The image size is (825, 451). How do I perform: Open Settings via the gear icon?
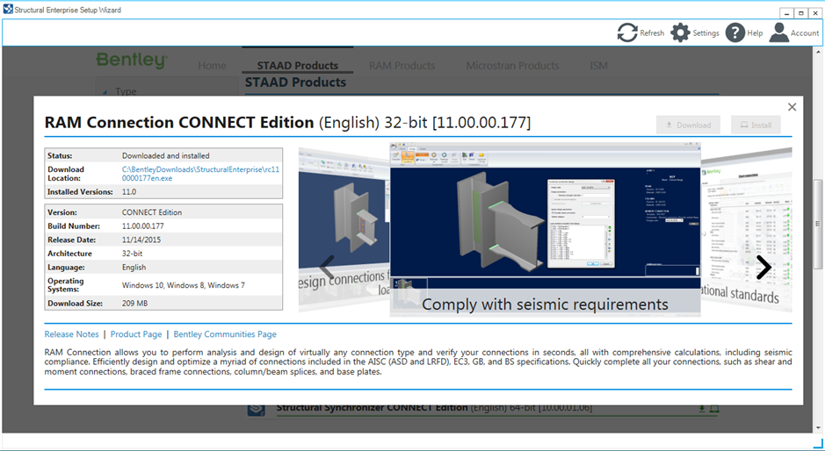[680, 32]
